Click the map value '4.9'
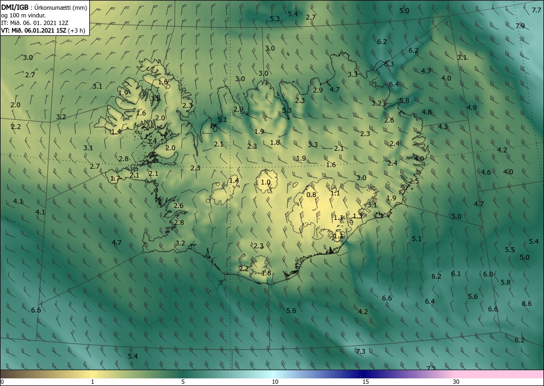Screen dimensions: 544x386 pos(472,108)
